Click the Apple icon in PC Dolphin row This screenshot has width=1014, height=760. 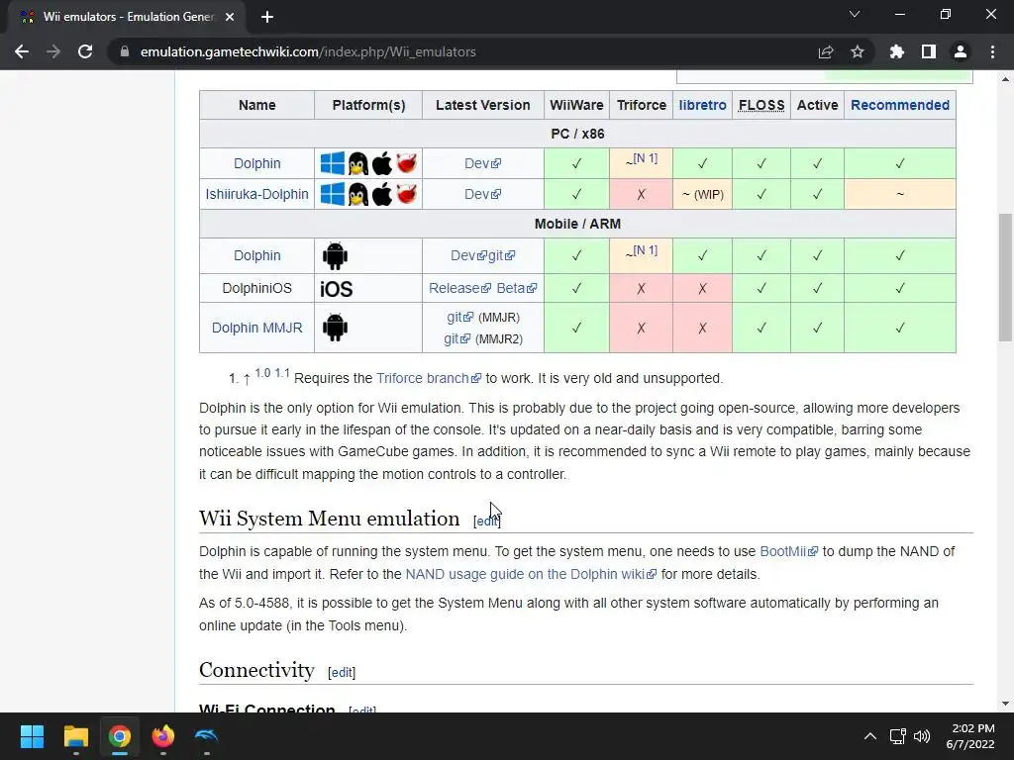381,163
